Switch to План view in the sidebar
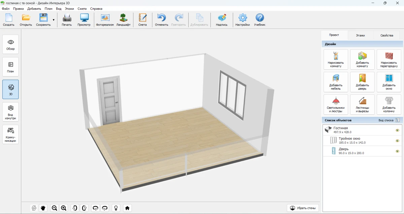This screenshot has height=214, width=404. click(10, 67)
